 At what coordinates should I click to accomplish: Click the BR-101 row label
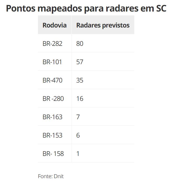[52, 62]
